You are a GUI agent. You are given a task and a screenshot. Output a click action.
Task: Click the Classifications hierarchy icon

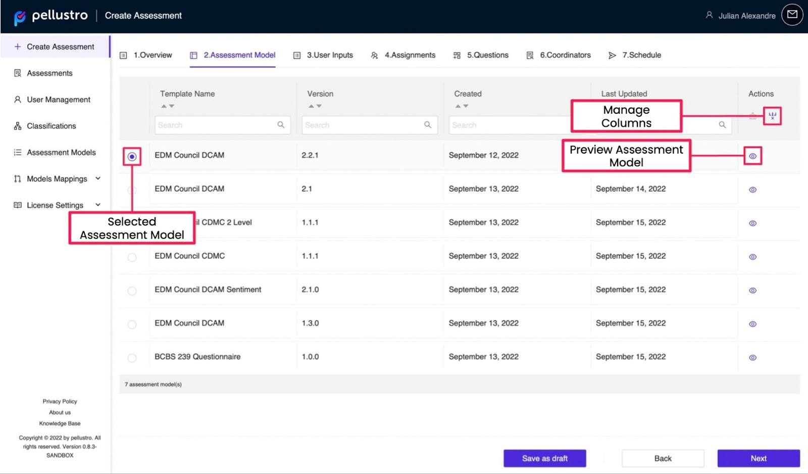click(x=18, y=126)
